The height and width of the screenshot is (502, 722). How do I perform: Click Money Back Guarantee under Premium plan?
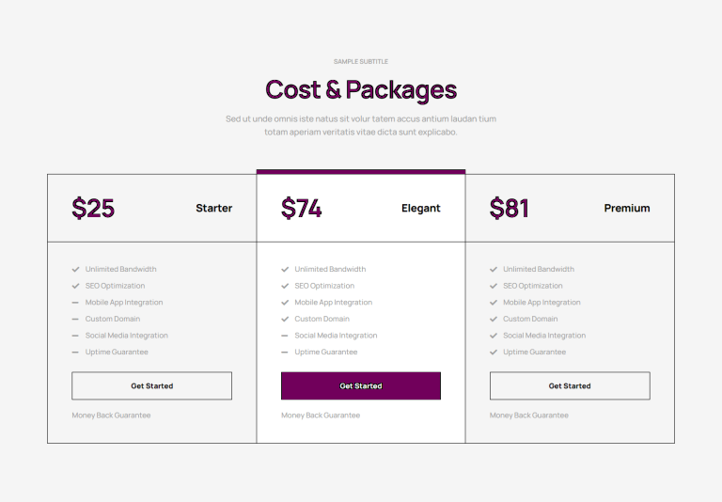point(529,416)
